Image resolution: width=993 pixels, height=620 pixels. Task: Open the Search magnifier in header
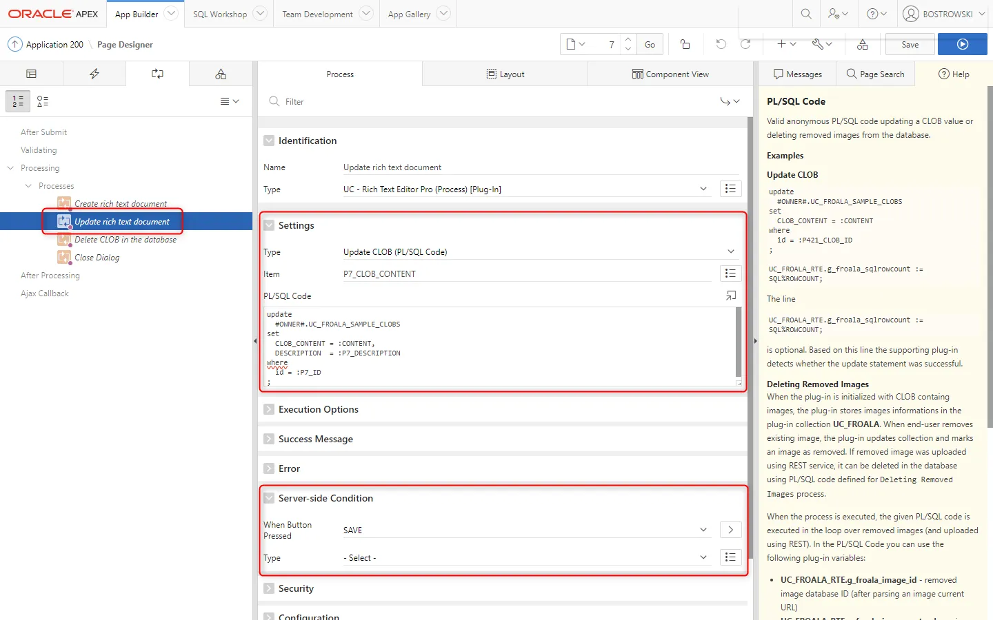[805, 14]
